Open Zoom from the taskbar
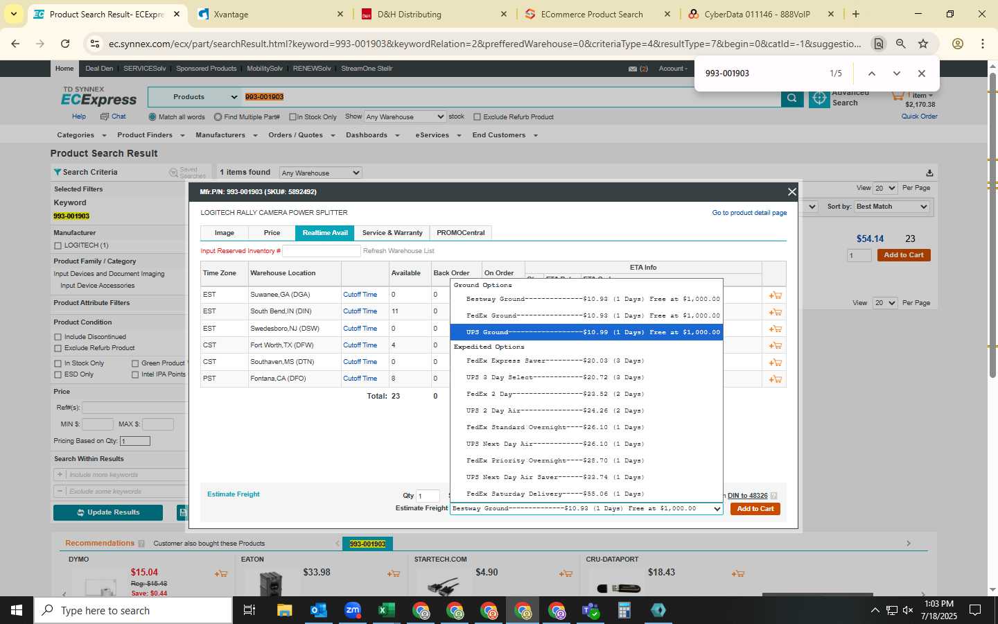Image resolution: width=998 pixels, height=624 pixels. 353,610
